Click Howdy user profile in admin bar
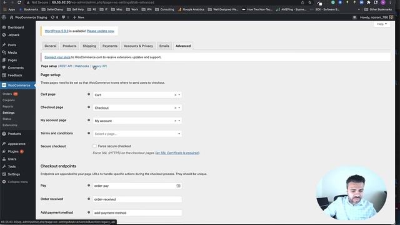 [376, 17]
